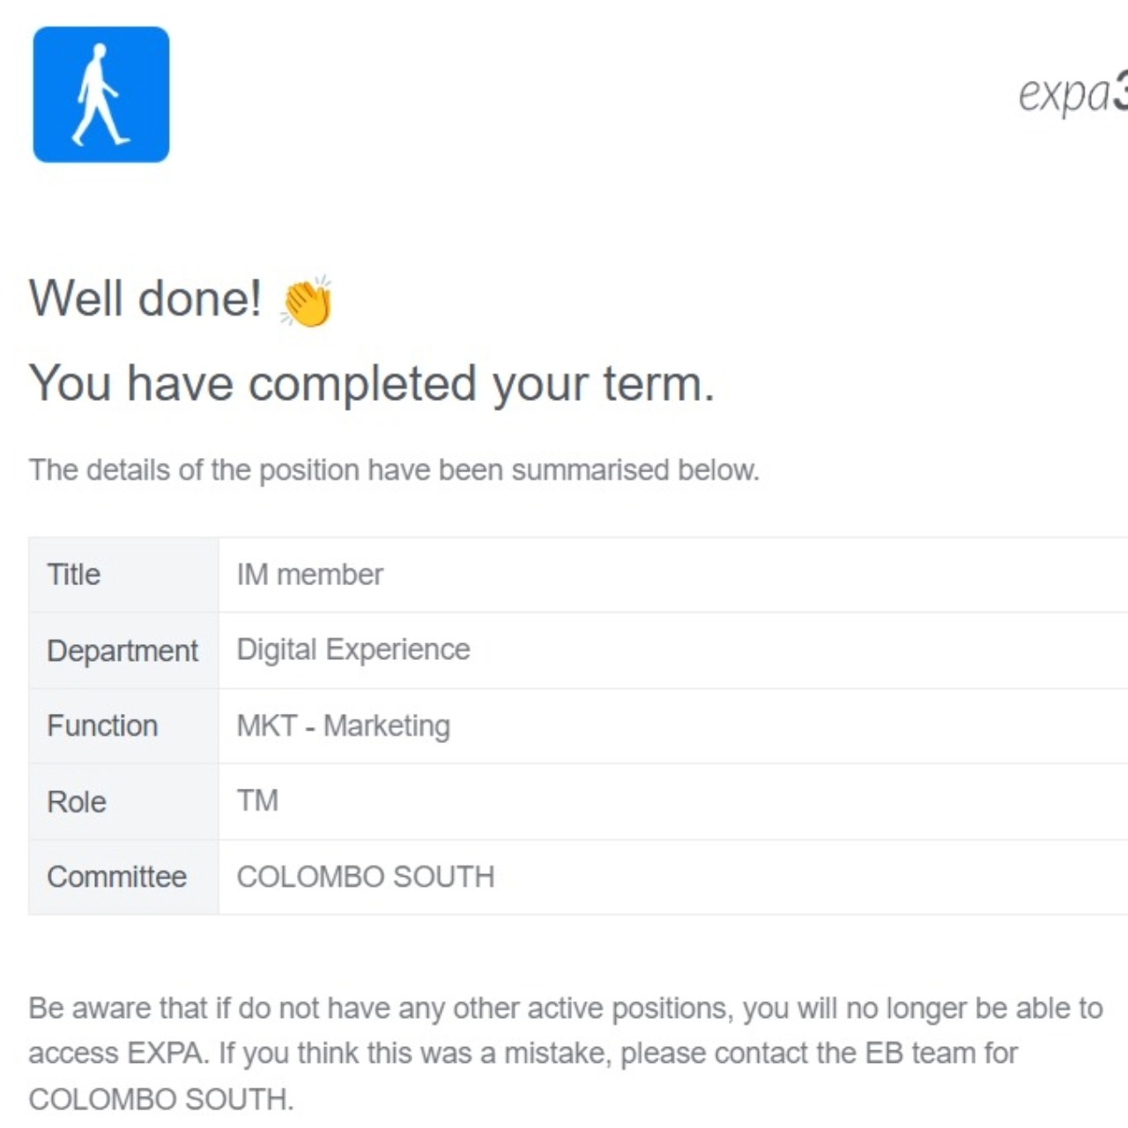
Task: Click the expa logo in the header
Action: click(1072, 93)
